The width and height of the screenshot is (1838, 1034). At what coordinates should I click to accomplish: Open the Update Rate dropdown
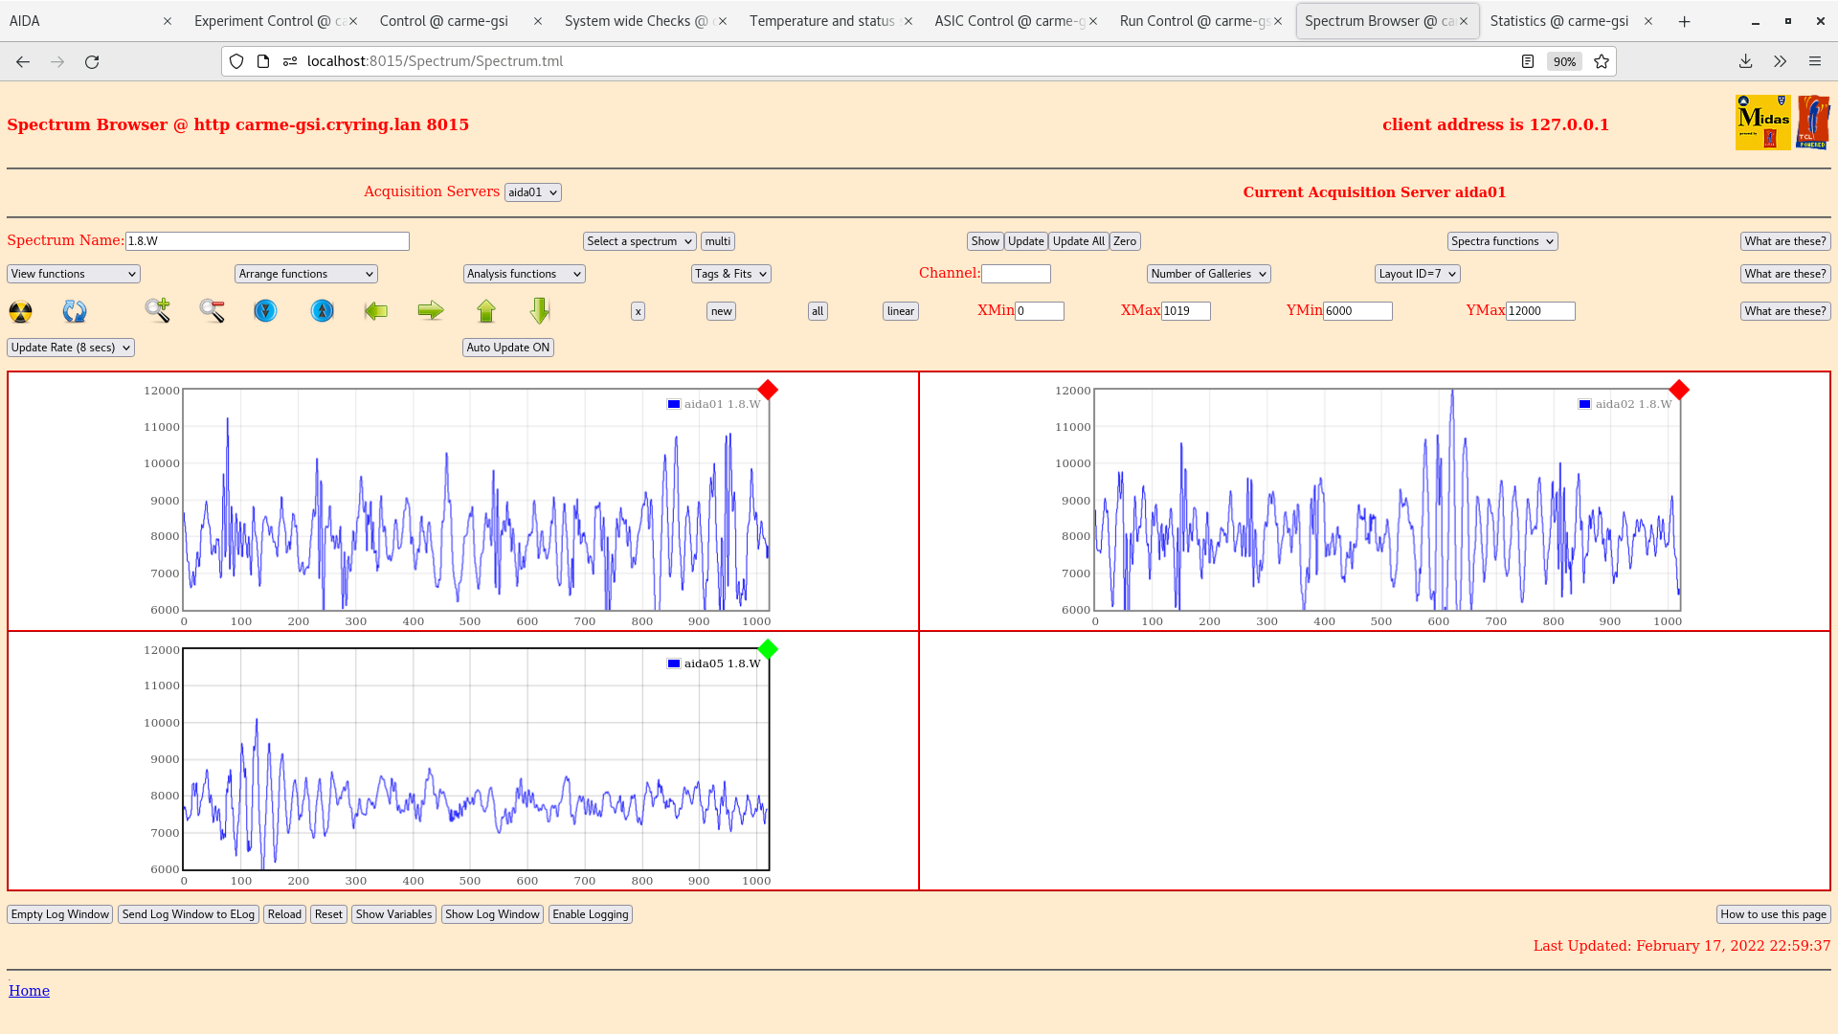click(71, 348)
